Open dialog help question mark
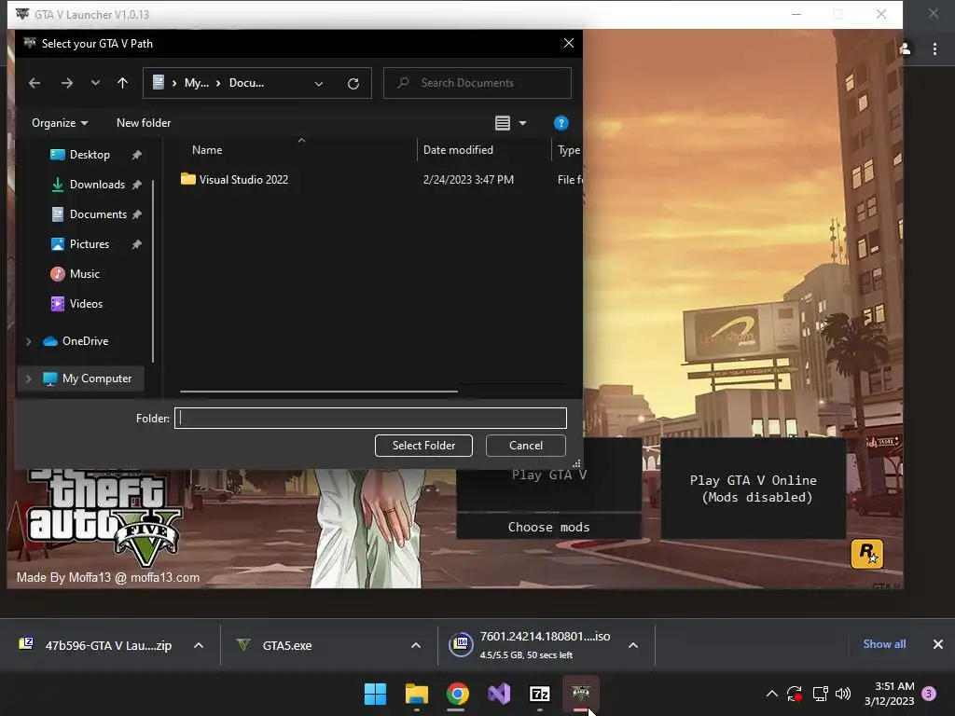Screen dimensions: 955x716 [561, 123]
